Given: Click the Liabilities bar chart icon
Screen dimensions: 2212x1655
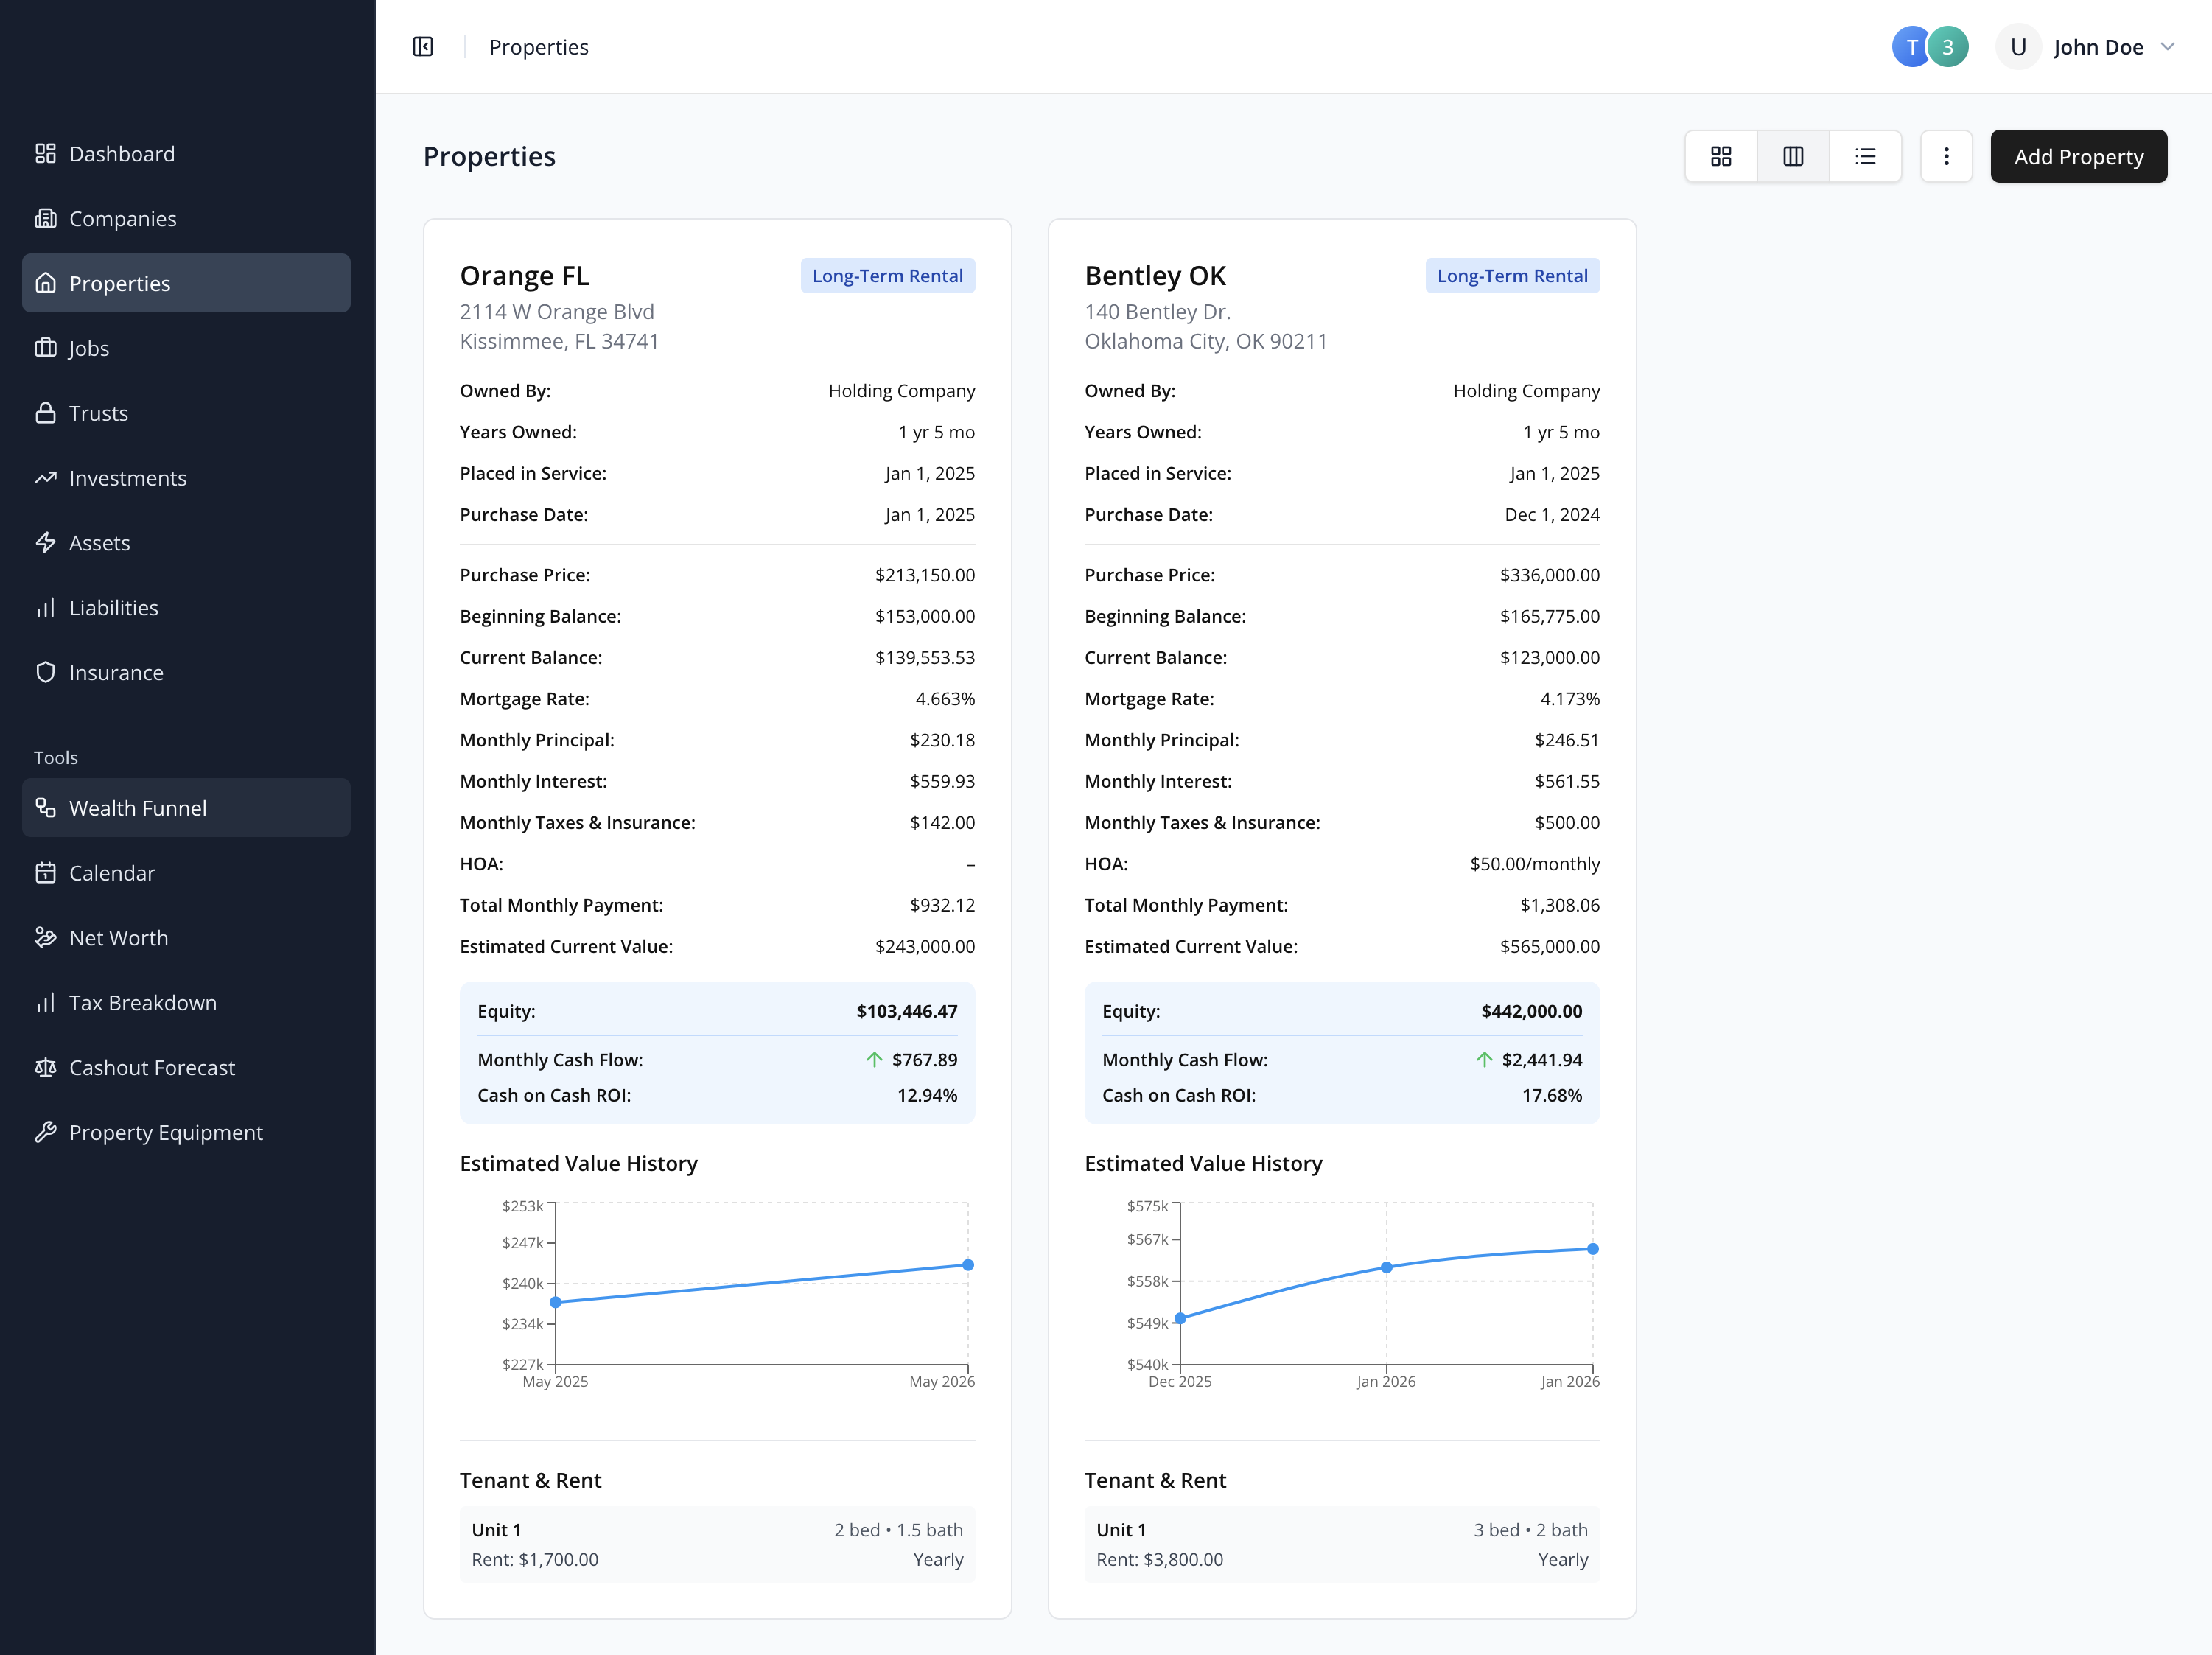Looking at the screenshot, I should click(45, 608).
